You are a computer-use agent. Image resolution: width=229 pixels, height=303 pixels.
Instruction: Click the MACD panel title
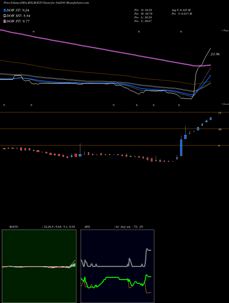13,227
